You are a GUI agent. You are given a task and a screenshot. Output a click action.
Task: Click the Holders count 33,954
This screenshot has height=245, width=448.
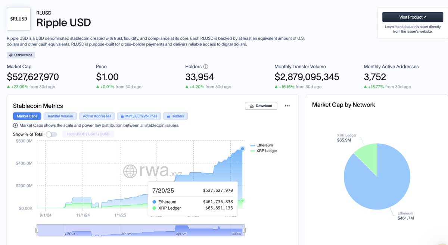(x=199, y=77)
